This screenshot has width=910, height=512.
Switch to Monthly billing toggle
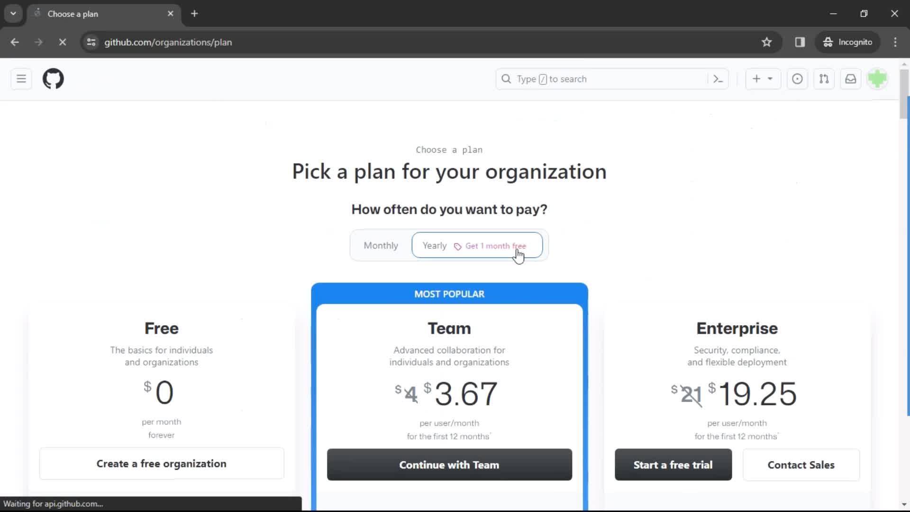(381, 245)
